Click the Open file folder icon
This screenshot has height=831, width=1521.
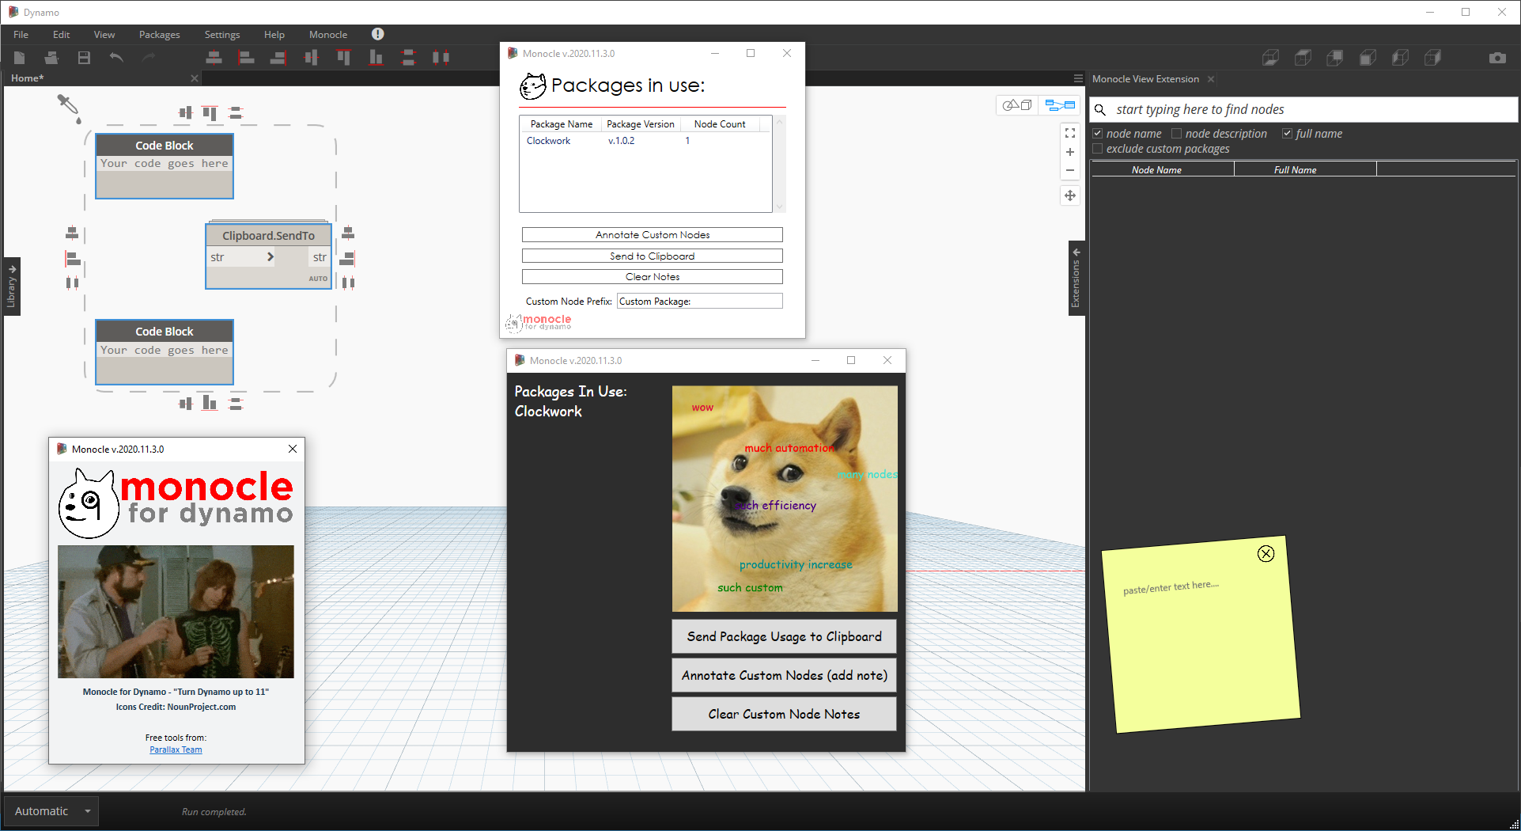tap(51, 58)
